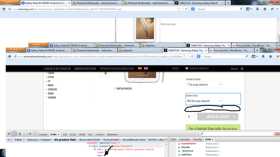
Task: Click ENTRAR in site header
Action: pyautogui.click(x=175, y=69)
